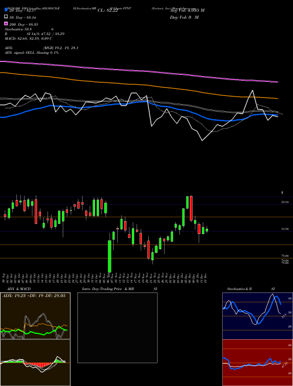Click the 'Day Vol: 0 M' text

[x=184, y=17]
